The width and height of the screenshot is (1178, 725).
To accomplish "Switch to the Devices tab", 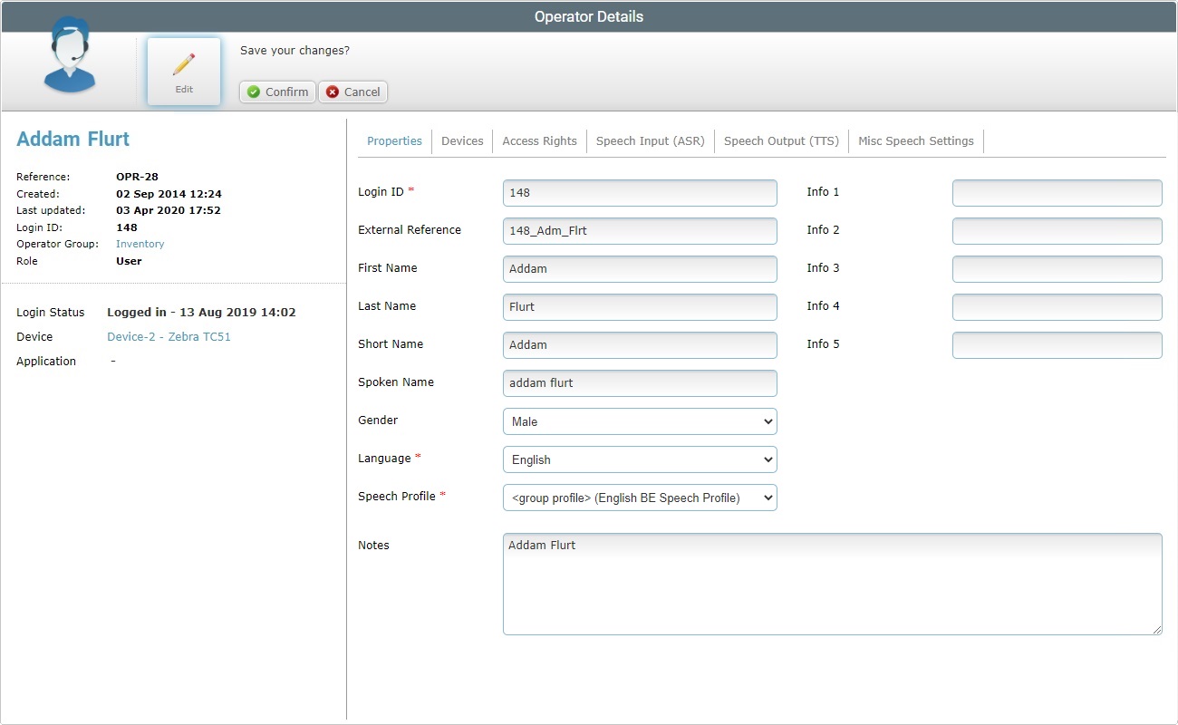I will [462, 140].
